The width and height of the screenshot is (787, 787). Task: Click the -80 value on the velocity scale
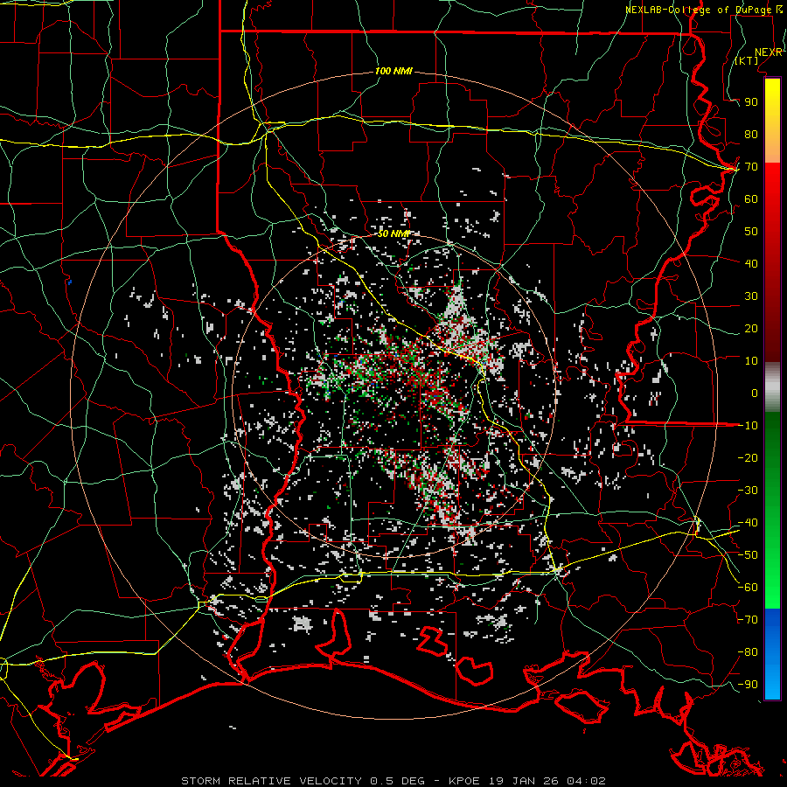coord(748,652)
